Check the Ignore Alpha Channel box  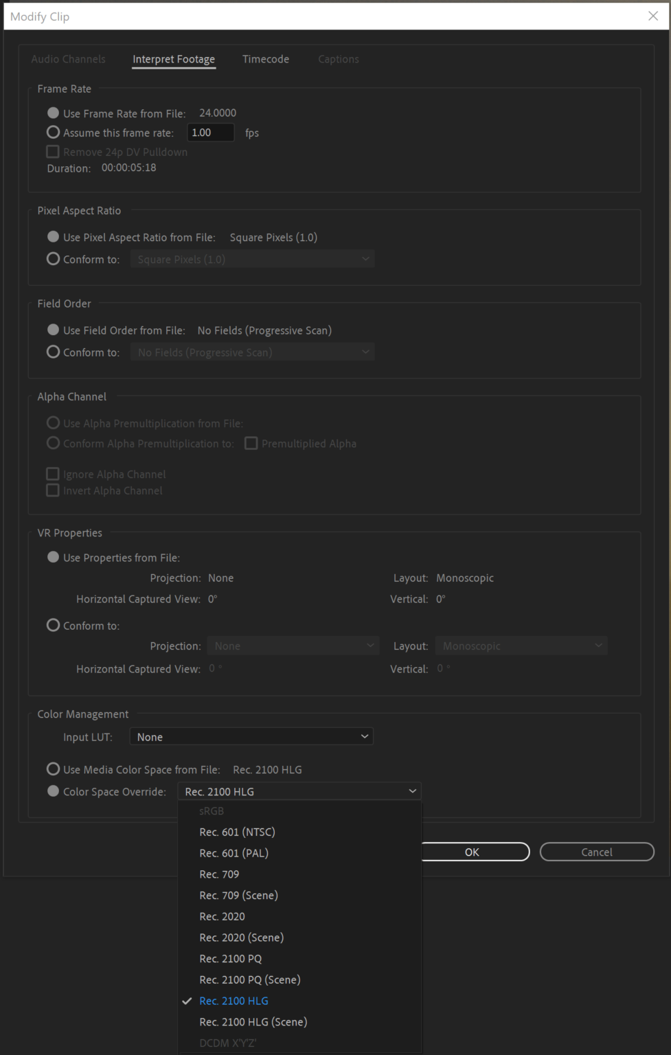[x=53, y=473]
